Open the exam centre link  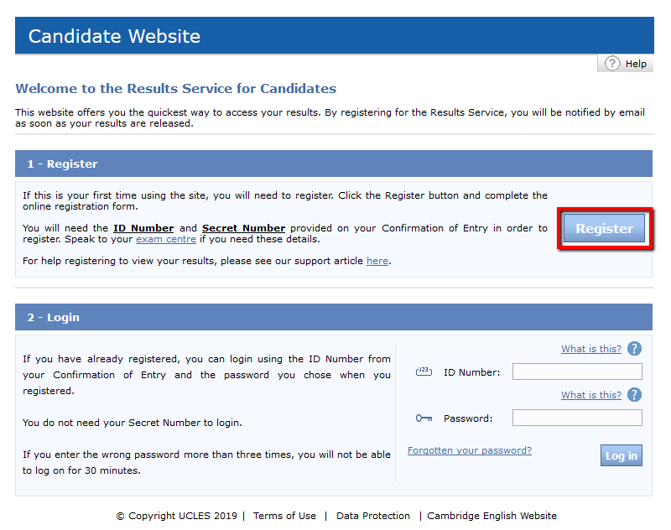(166, 239)
